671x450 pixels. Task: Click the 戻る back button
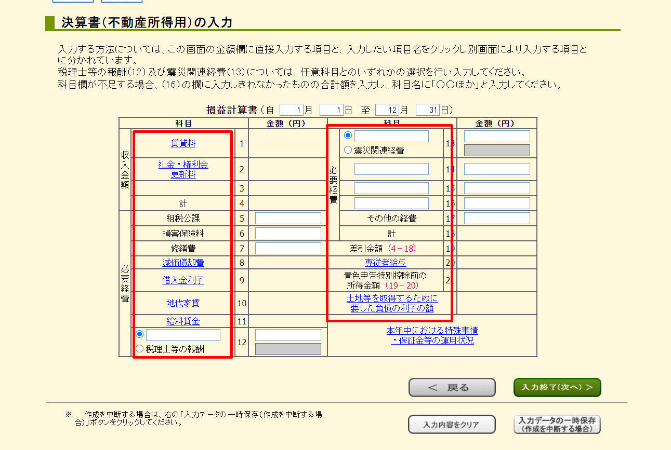pyautogui.click(x=452, y=388)
